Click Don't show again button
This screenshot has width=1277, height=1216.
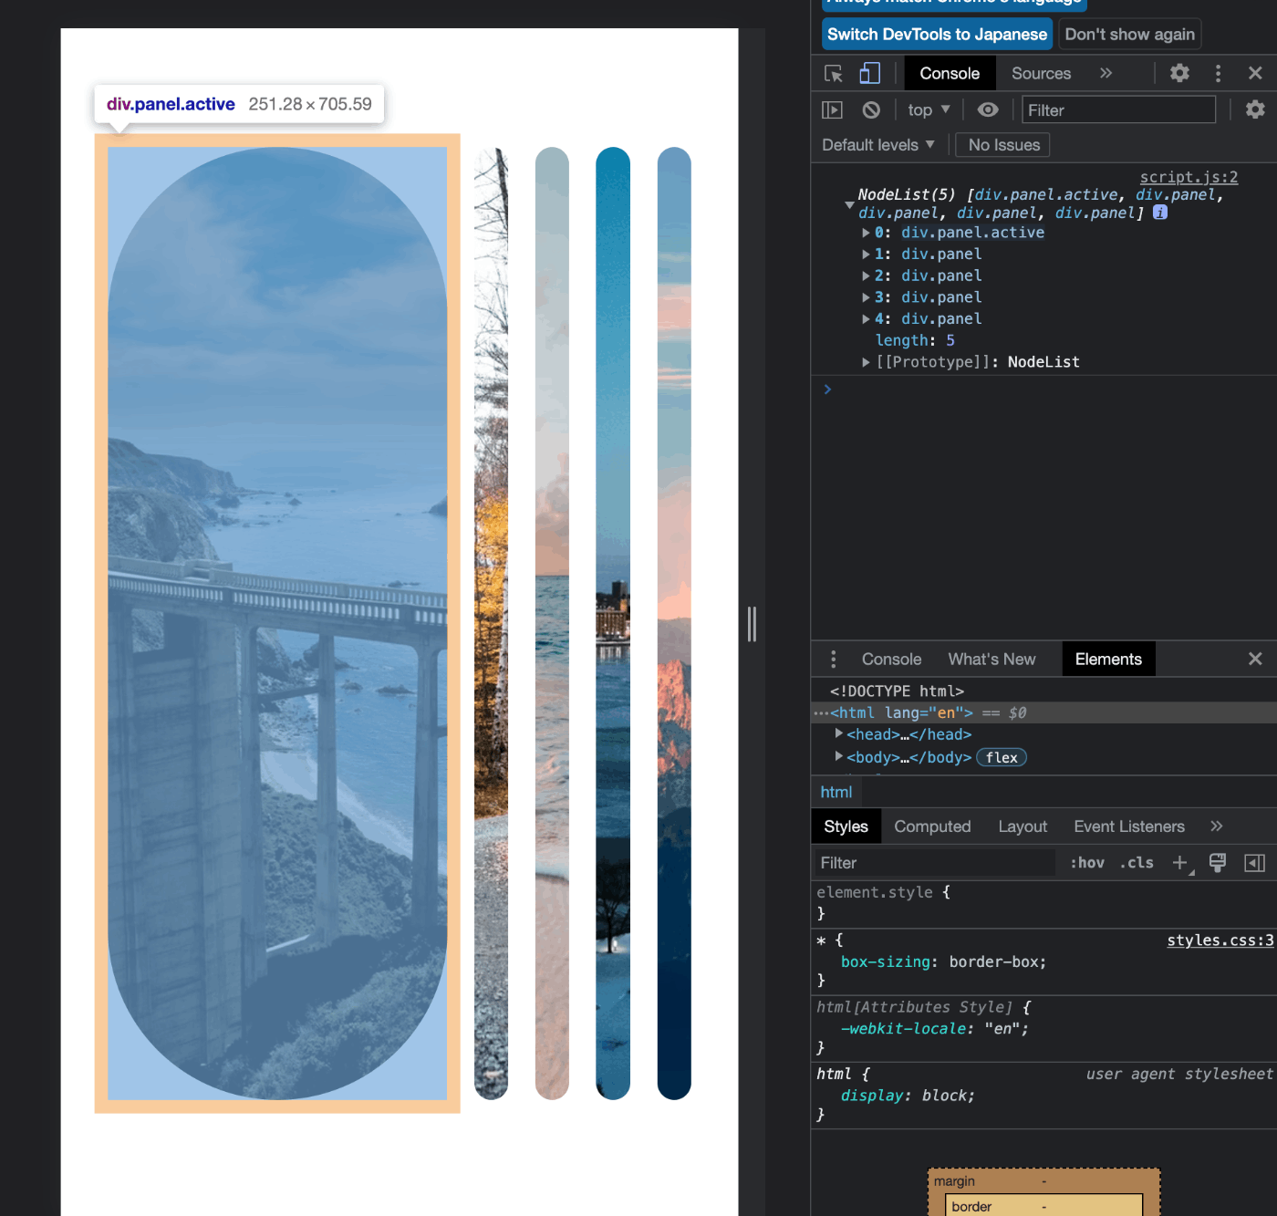coord(1129,35)
